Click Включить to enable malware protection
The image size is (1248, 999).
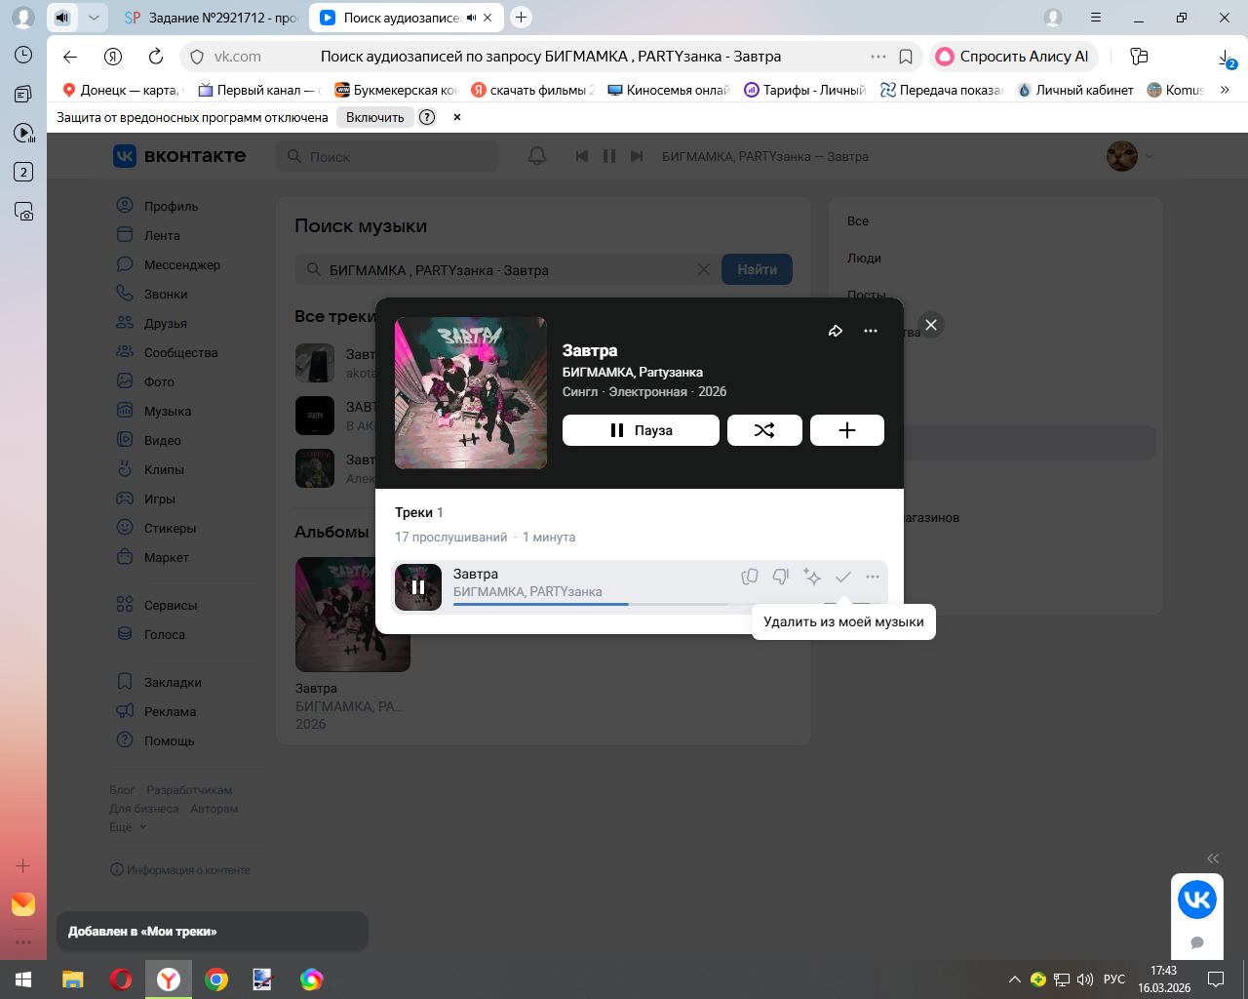coord(374,117)
